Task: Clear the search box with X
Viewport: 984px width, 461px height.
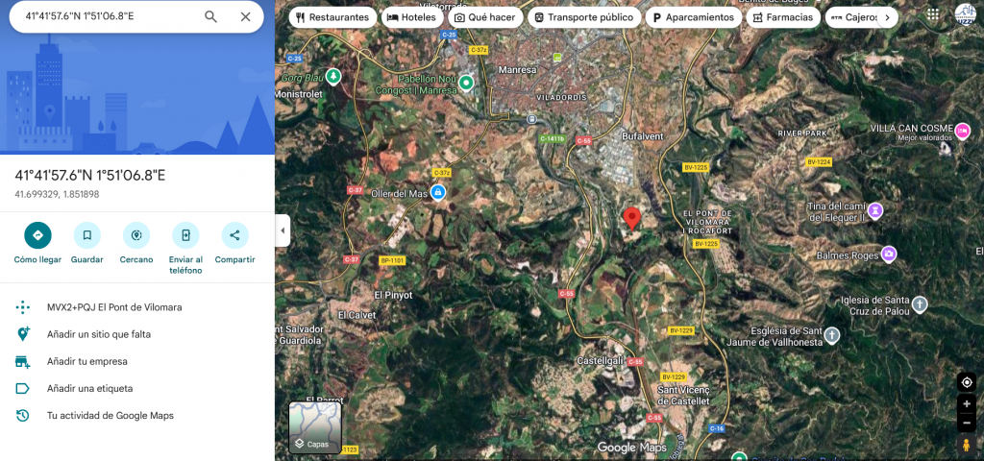Action: click(x=245, y=16)
